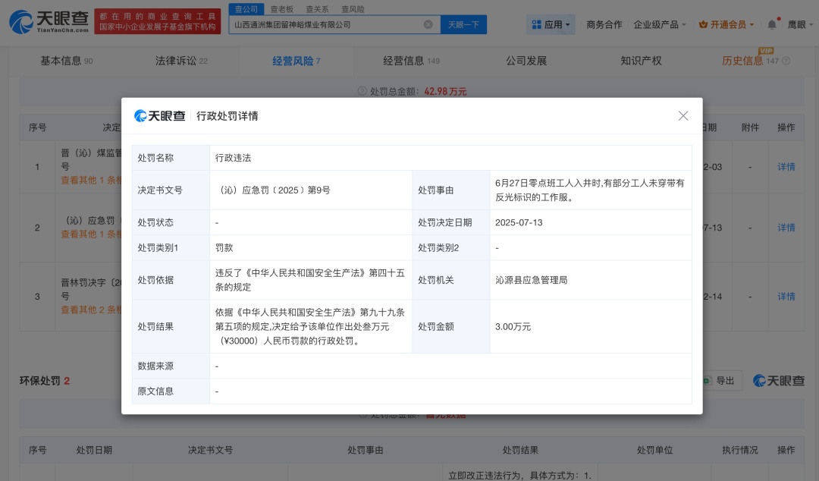Viewport: 819px width, 481px height.
Task: Open the 应用 dropdown menu
Action: [x=551, y=24]
